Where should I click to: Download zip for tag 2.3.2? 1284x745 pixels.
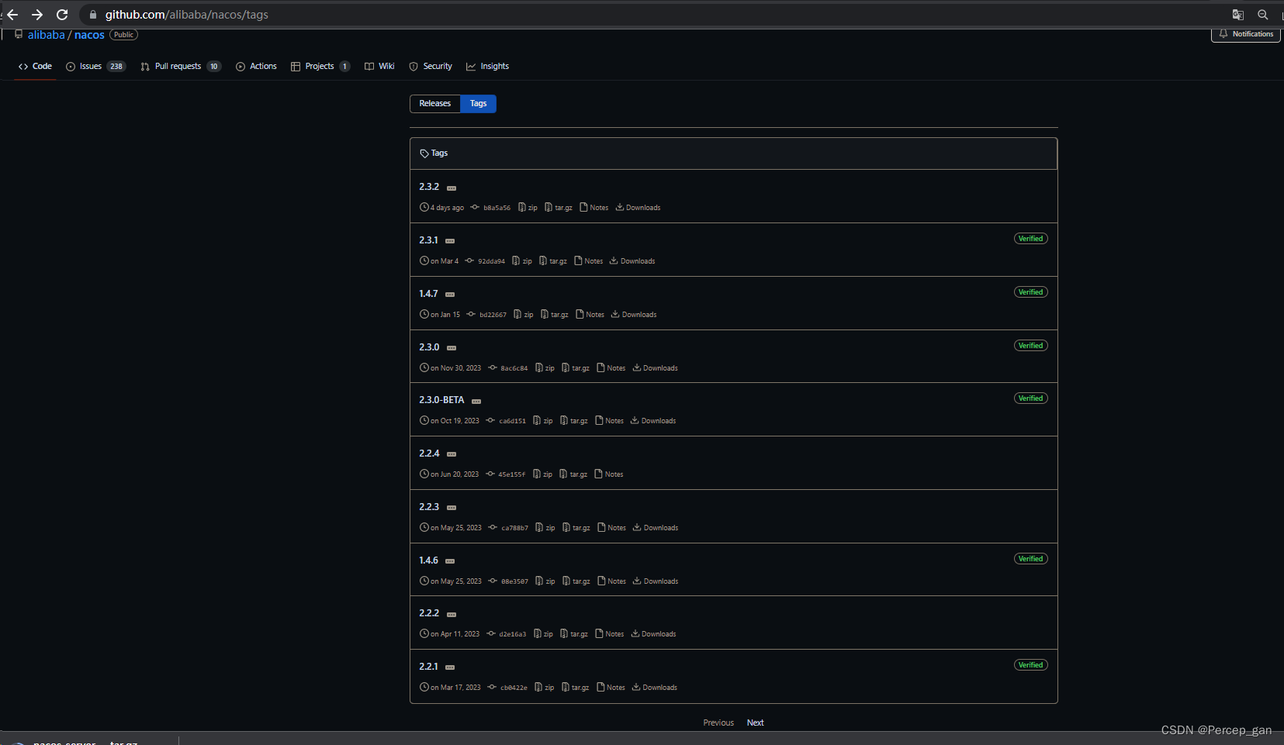(x=528, y=208)
